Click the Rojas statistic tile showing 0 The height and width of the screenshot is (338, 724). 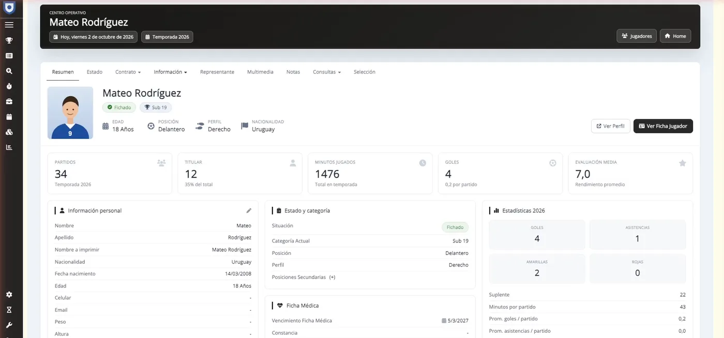coord(637,269)
